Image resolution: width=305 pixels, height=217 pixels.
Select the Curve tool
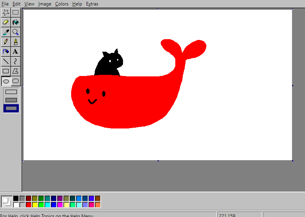click(x=16, y=61)
